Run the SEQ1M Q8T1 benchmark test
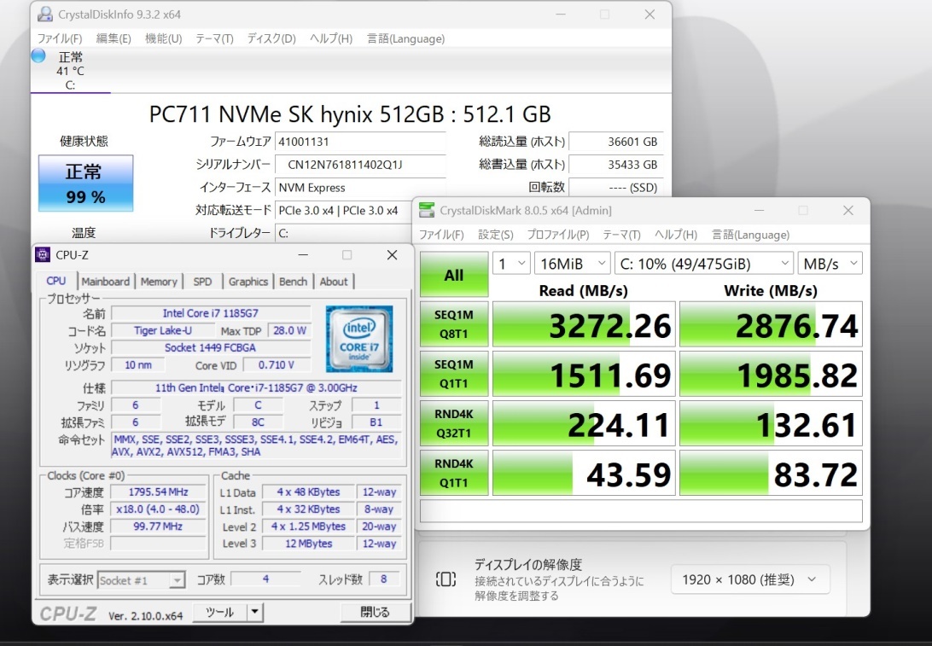This screenshot has width=932, height=646. pyautogui.click(x=454, y=324)
